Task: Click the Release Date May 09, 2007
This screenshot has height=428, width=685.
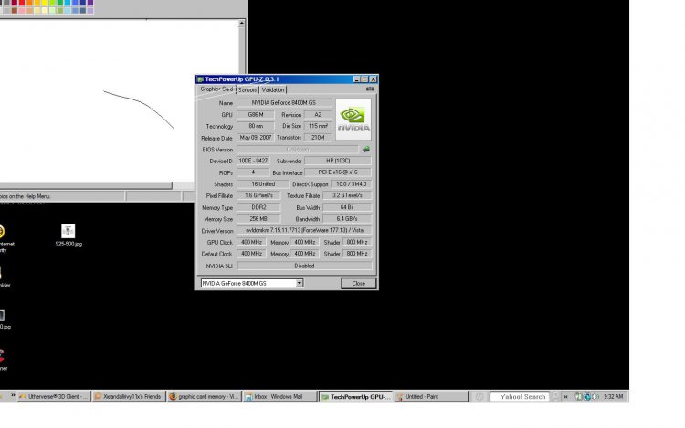Action: coord(256,138)
